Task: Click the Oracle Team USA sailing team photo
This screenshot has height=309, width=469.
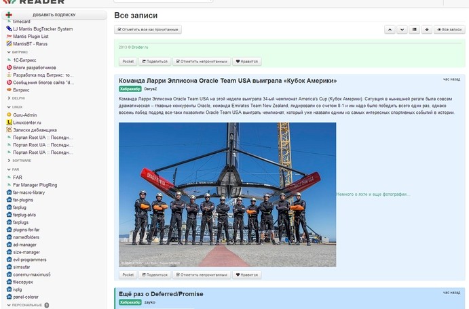Action: pyautogui.click(x=227, y=194)
